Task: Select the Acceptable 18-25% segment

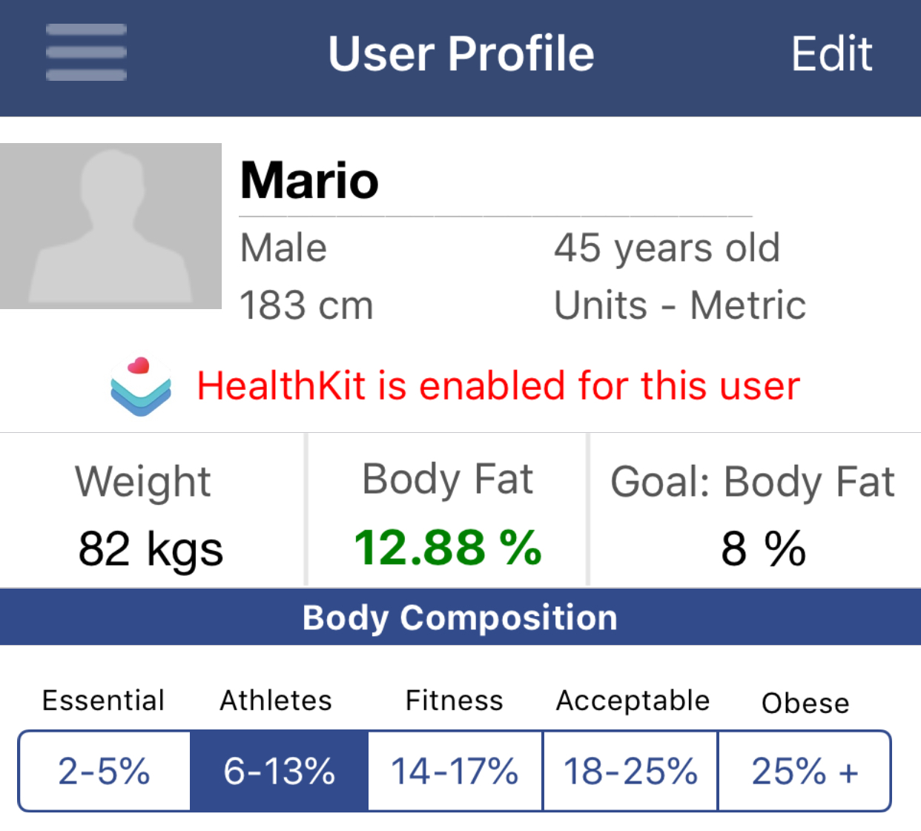Action: (x=630, y=771)
